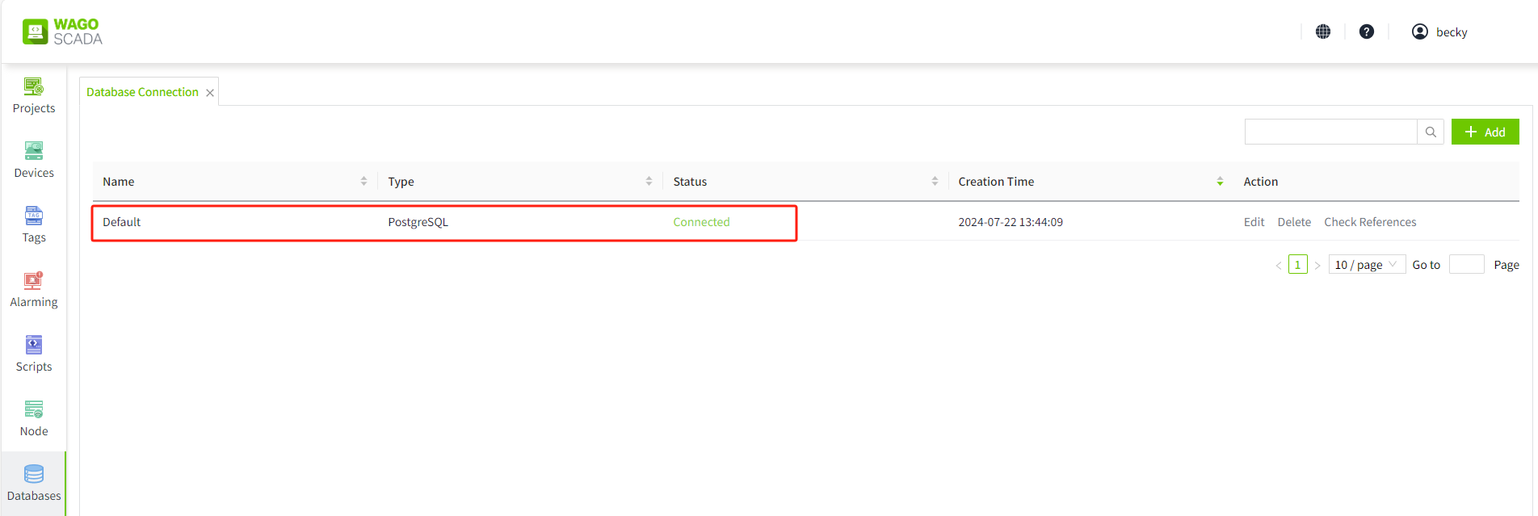Viewport: 1538px width, 516px height.
Task: Select the Node sidebar icon
Action: click(x=34, y=418)
